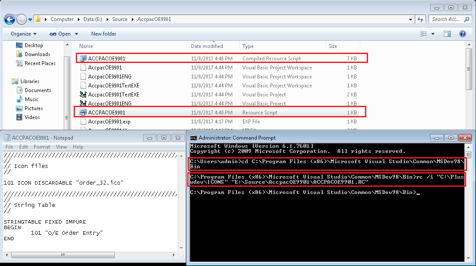The height and width of the screenshot is (266, 476).
Task: Select Data (E:) in the address breadcrumb
Action: coord(93,19)
